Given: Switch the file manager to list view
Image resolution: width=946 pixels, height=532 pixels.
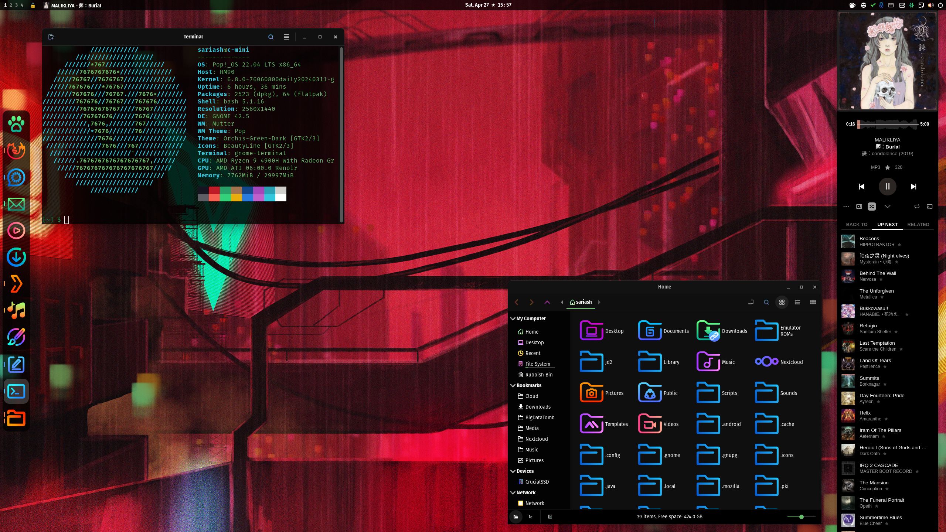Looking at the screenshot, I should (797, 302).
